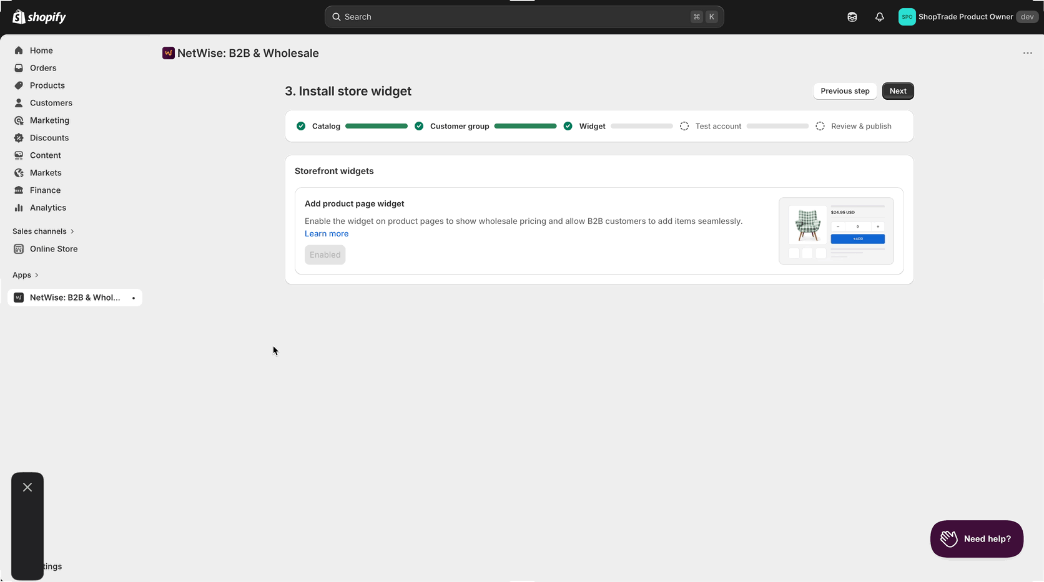Click the Marketing target icon
Screen dimensions: 1044x582
(19, 120)
